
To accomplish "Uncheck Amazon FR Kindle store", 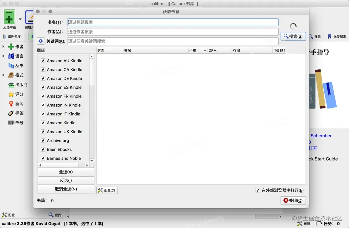I will [x=43, y=96].
